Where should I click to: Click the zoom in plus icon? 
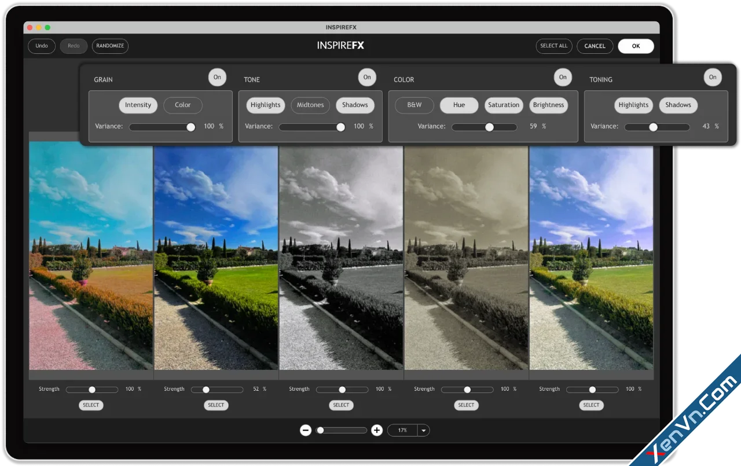[x=377, y=430]
